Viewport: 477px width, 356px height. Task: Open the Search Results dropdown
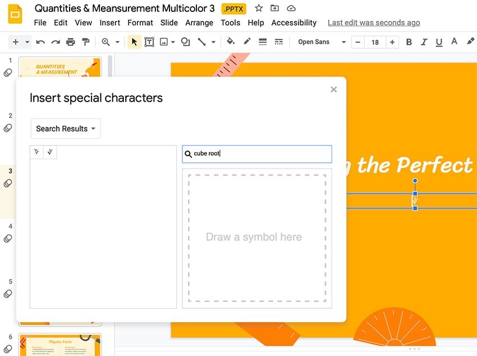click(65, 128)
